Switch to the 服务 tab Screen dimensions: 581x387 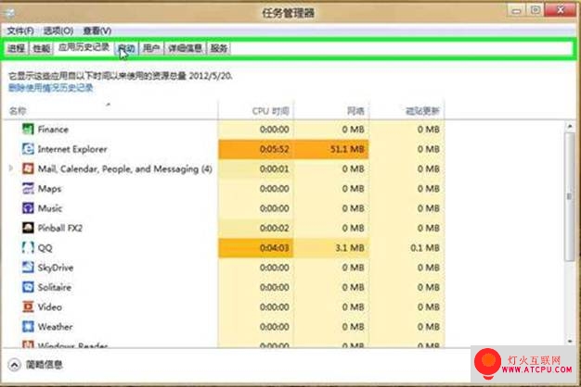click(x=219, y=48)
